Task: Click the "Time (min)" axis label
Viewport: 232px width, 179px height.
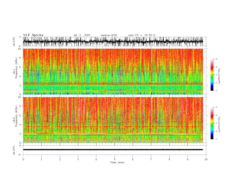Action: click(117, 162)
